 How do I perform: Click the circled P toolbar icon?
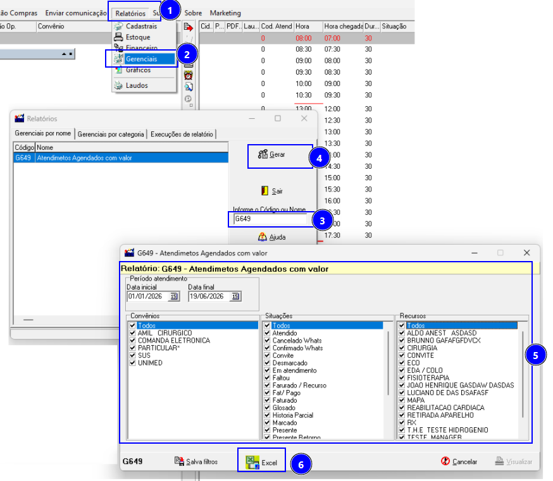[188, 99]
